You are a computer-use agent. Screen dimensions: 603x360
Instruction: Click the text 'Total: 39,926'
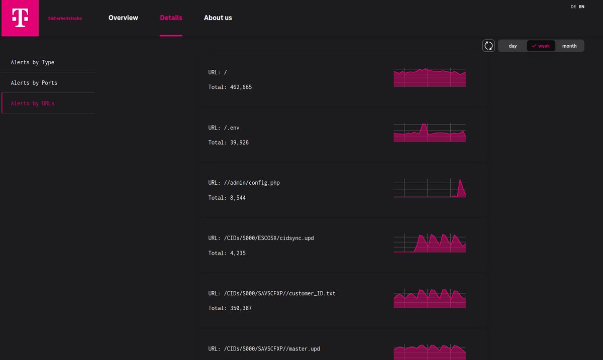(229, 143)
